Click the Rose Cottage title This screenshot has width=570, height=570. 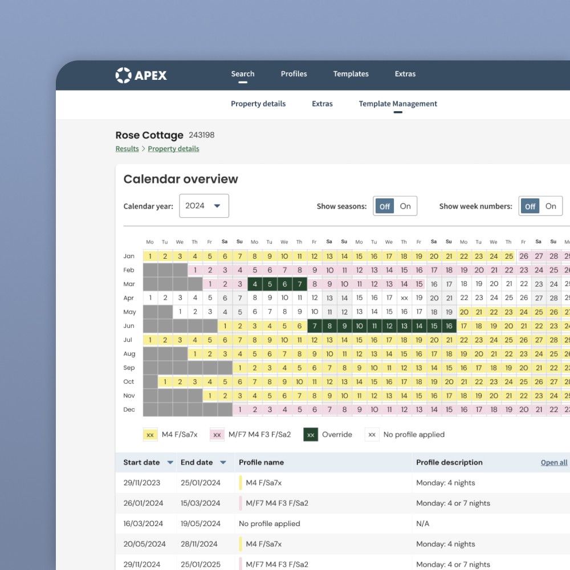click(149, 135)
